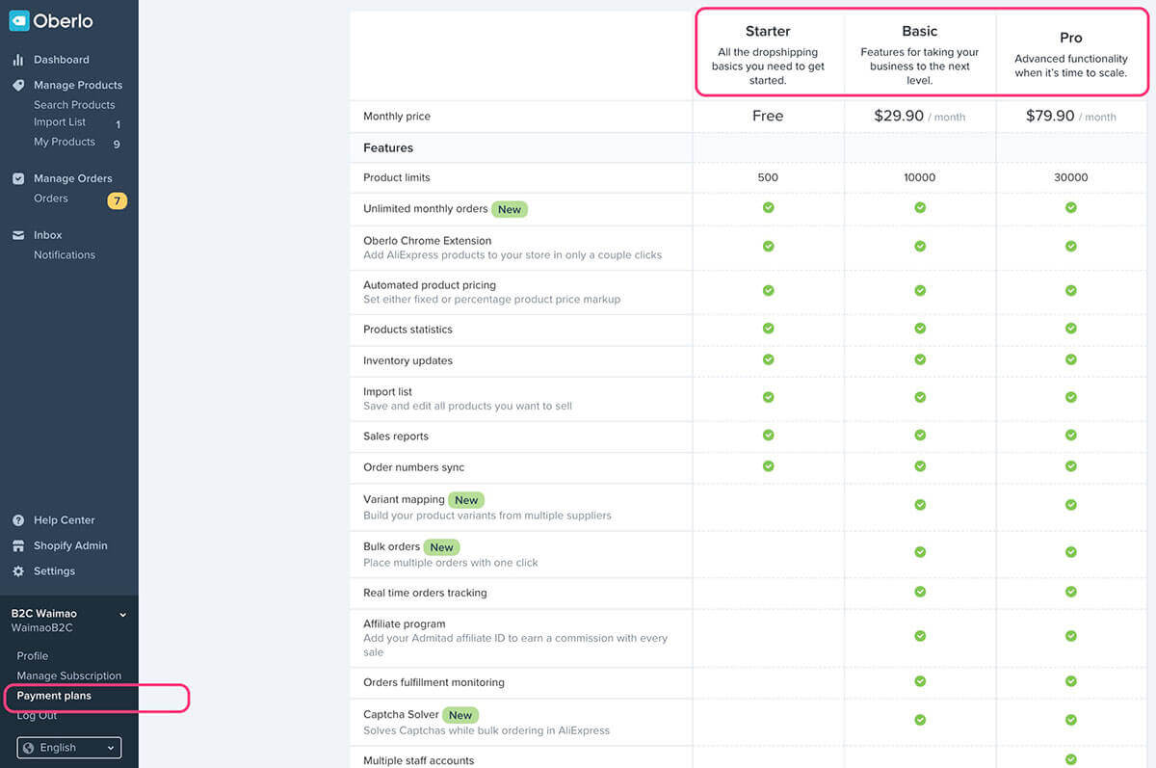Click Starter checkmark for Sales reports
Viewport: 1156px width, 768px height.
pyautogui.click(x=769, y=436)
